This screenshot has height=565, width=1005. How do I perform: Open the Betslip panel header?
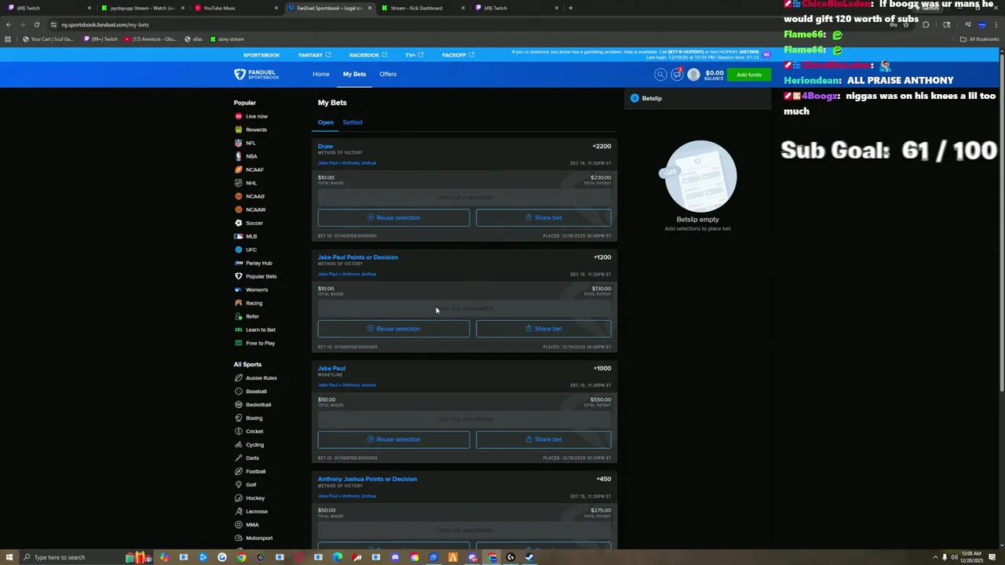pos(698,98)
